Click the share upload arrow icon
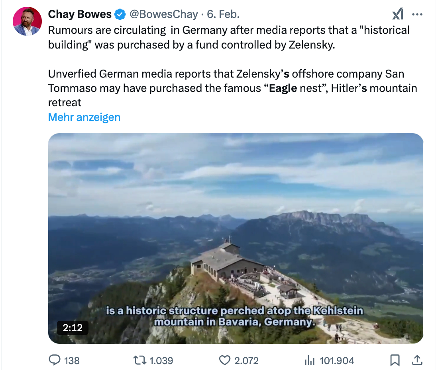 (x=417, y=360)
